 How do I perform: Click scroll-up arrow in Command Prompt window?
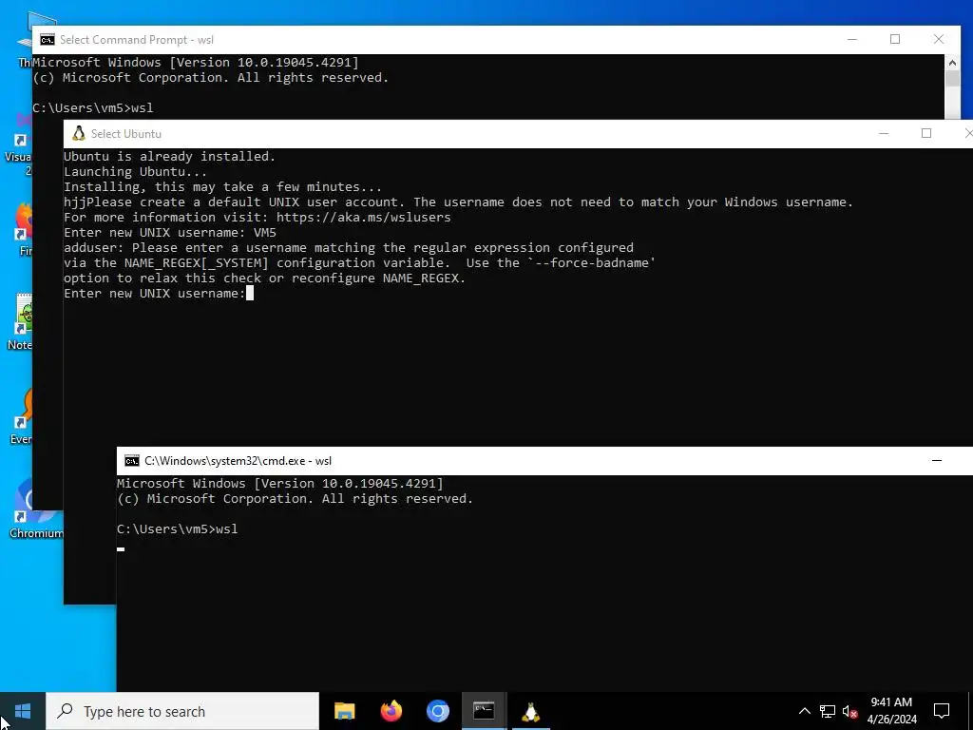(952, 62)
